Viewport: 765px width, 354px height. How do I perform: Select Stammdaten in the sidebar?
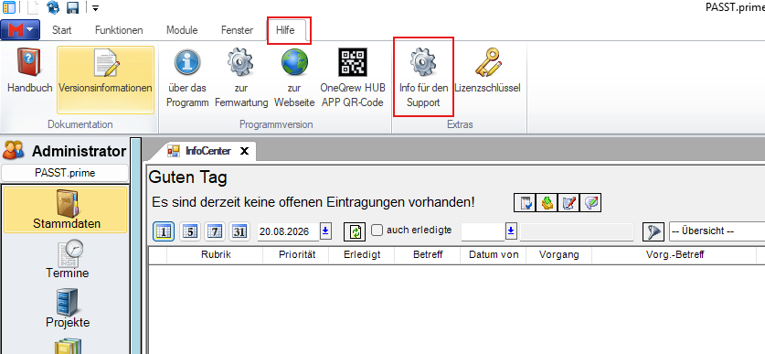tap(67, 210)
